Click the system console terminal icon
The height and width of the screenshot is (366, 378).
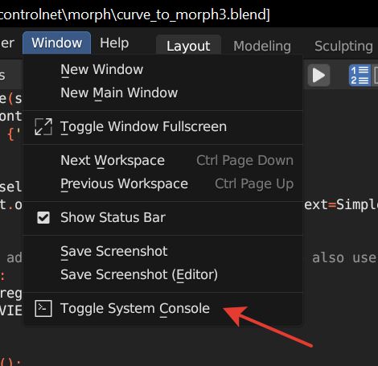click(x=43, y=309)
